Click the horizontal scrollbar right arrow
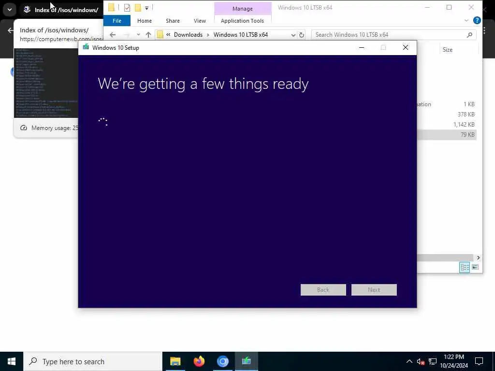 tap(478, 258)
